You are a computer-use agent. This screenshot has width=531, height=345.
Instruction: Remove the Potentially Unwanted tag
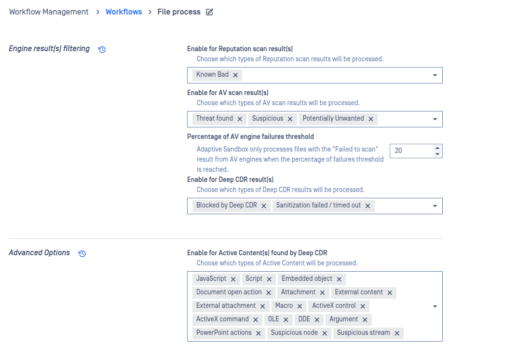[371, 119]
